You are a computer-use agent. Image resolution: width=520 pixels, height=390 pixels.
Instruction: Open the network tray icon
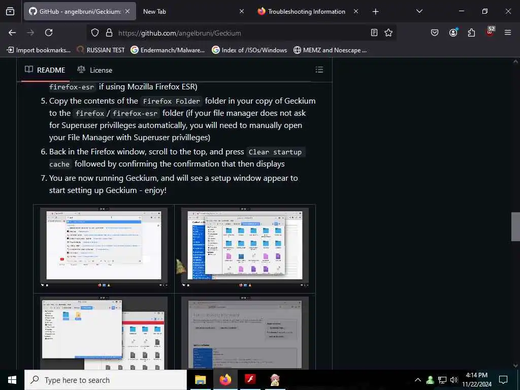442,380
